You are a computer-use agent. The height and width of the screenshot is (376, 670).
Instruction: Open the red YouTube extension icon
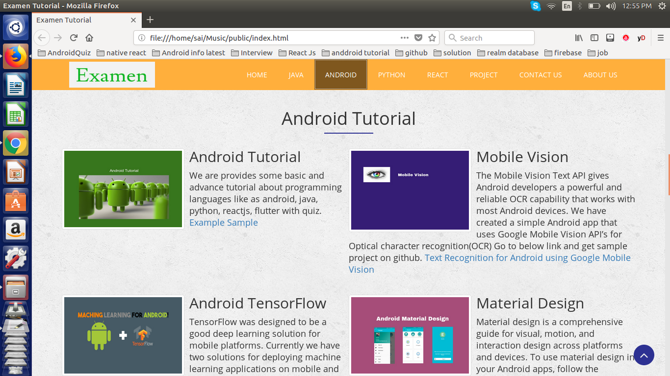[626, 38]
